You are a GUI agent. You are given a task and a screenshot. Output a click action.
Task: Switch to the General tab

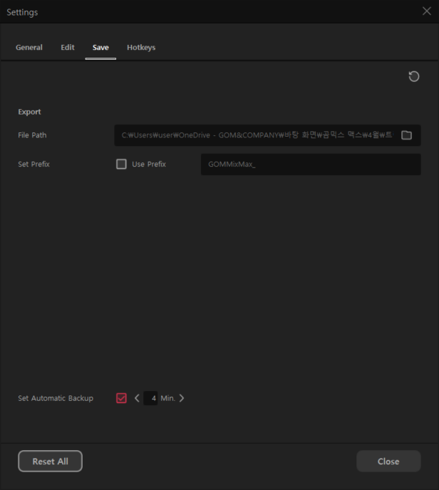click(29, 48)
